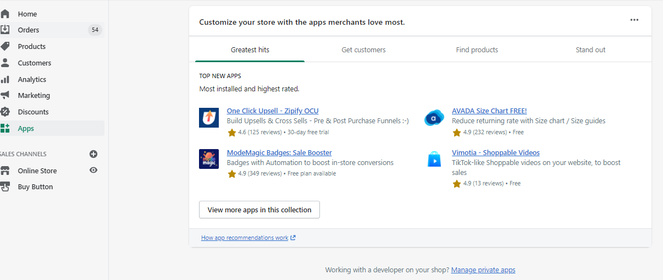Open One Click Upsell - Zipify OCU link
The height and width of the screenshot is (280, 663).
click(x=273, y=111)
